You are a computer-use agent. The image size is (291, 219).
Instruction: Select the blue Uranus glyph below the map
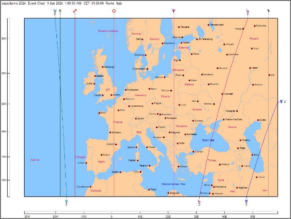click(x=246, y=201)
